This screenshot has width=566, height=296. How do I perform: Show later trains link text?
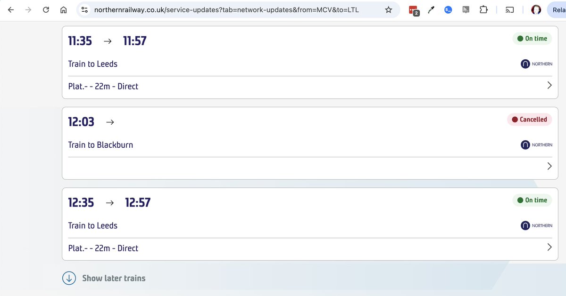coord(114,278)
